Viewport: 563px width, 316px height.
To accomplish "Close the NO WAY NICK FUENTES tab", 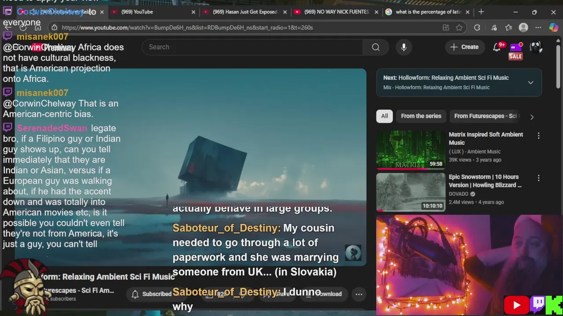I will pyautogui.click(x=376, y=12).
